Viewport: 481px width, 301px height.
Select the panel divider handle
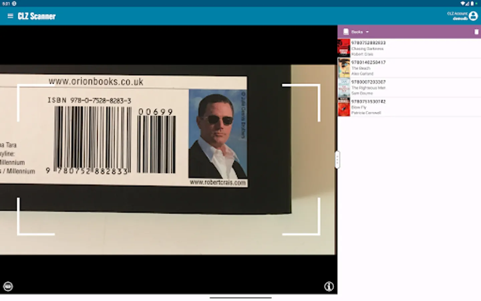[337, 160]
